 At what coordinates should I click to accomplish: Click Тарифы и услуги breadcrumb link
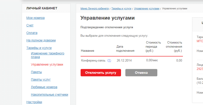121,9
